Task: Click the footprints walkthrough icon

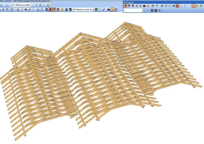Action: 153,6
